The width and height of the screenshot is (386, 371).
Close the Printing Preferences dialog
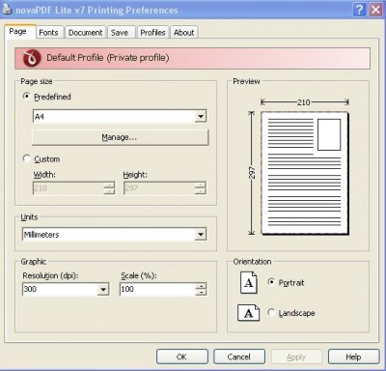pyautogui.click(x=375, y=10)
